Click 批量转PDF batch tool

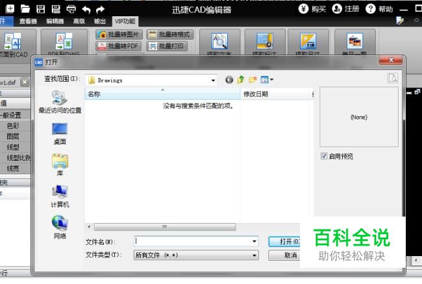coord(119,46)
